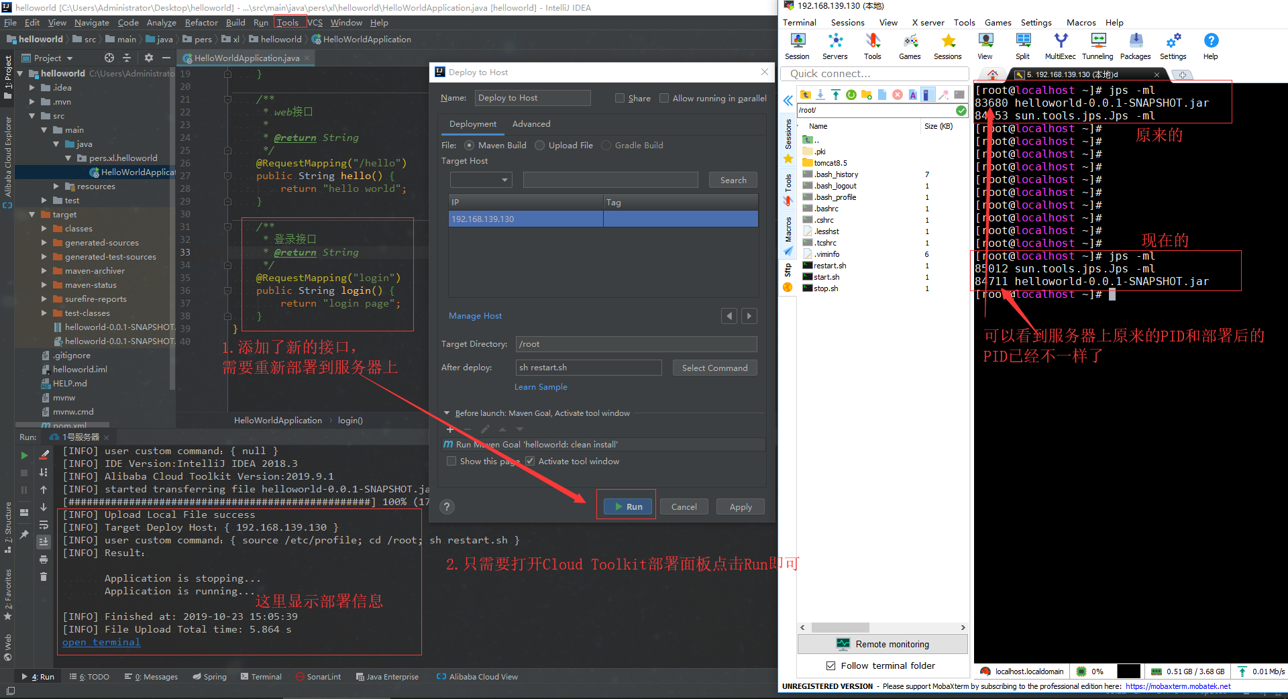Switch to Advanced tab in Deploy dialog
This screenshot has width=1288, height=699.
[531, 124]
